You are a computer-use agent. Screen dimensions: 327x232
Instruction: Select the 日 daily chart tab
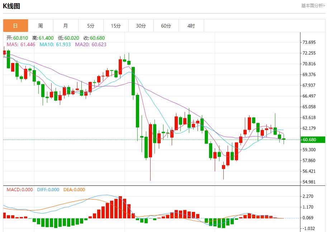pos(15,26)
